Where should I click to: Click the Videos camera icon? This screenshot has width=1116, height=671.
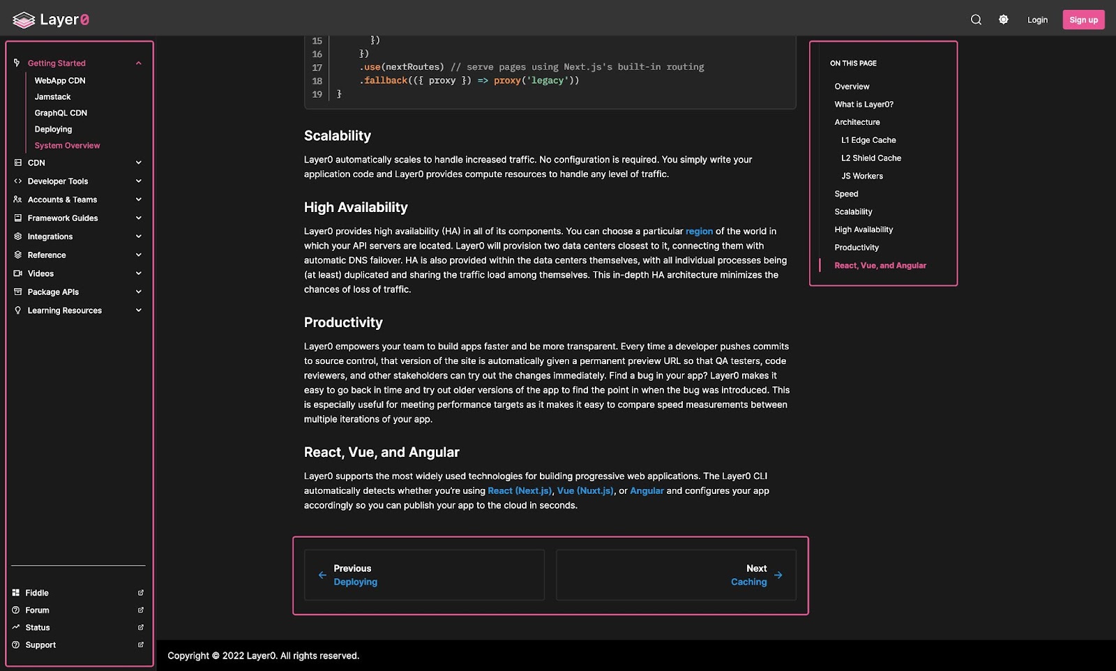pyautogui.click(x=17, y=273)
